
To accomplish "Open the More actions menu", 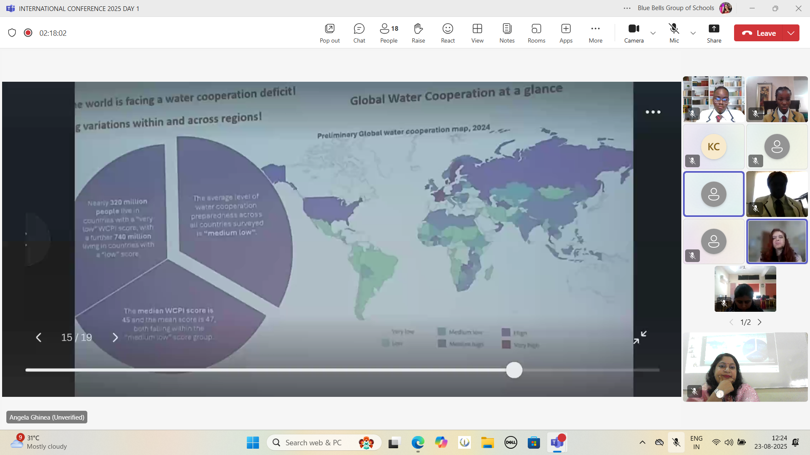I will [x=595, y=33].
